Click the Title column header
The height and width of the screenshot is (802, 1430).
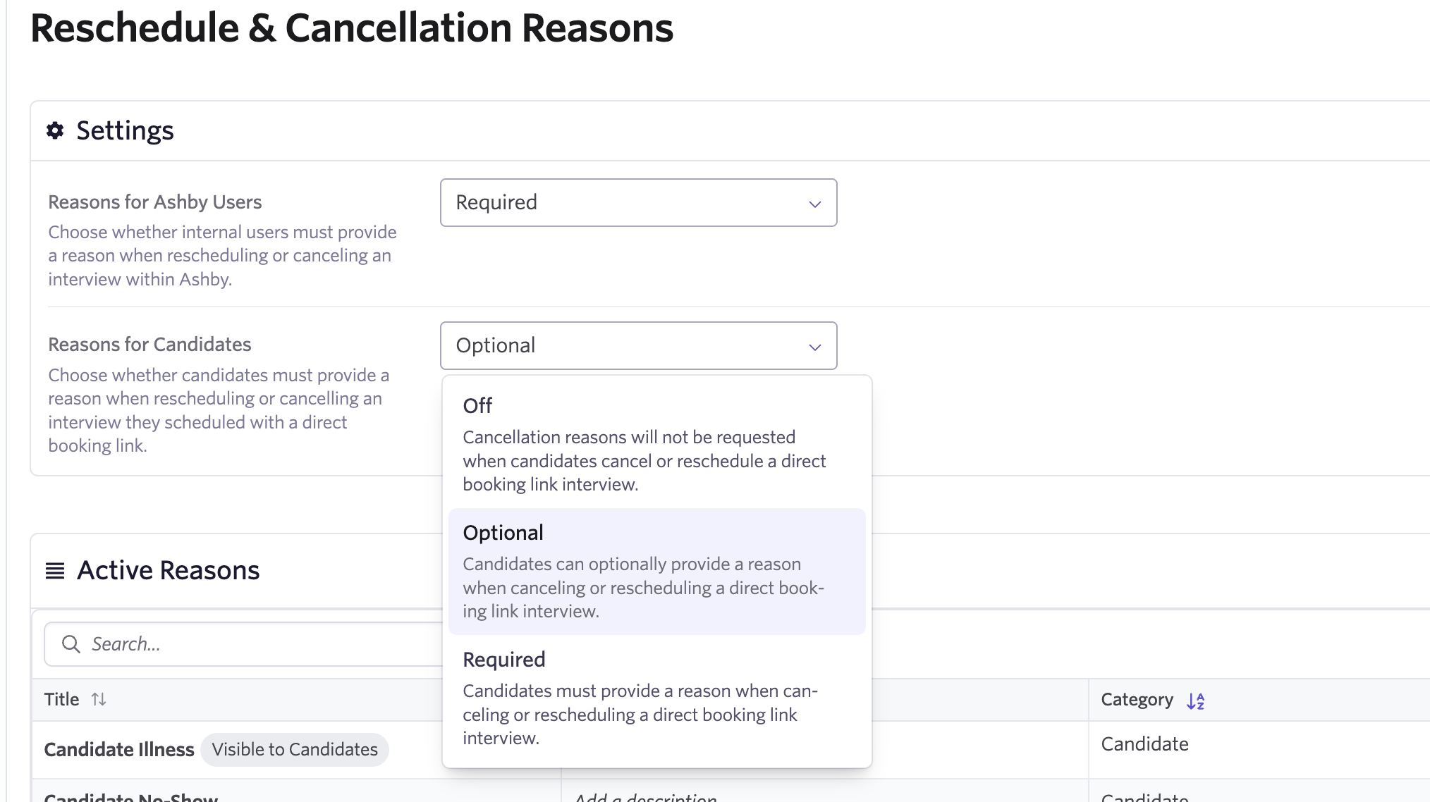click(x=62, y=699)
